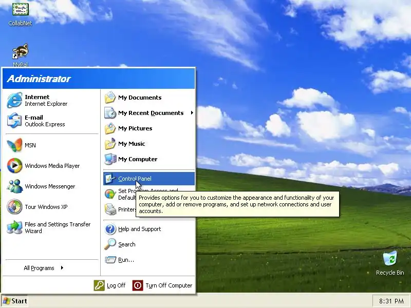The height and width of the screenshot is (308, 411).
Task: Click the Outlook Express envelope icon
Action: tap(14, 121)
